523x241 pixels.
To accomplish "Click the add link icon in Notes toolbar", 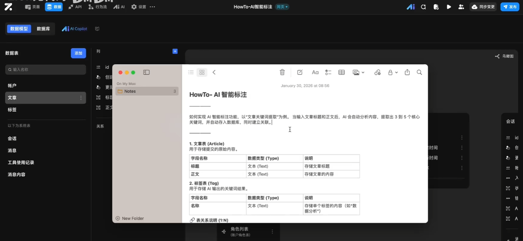I will 378,72.
